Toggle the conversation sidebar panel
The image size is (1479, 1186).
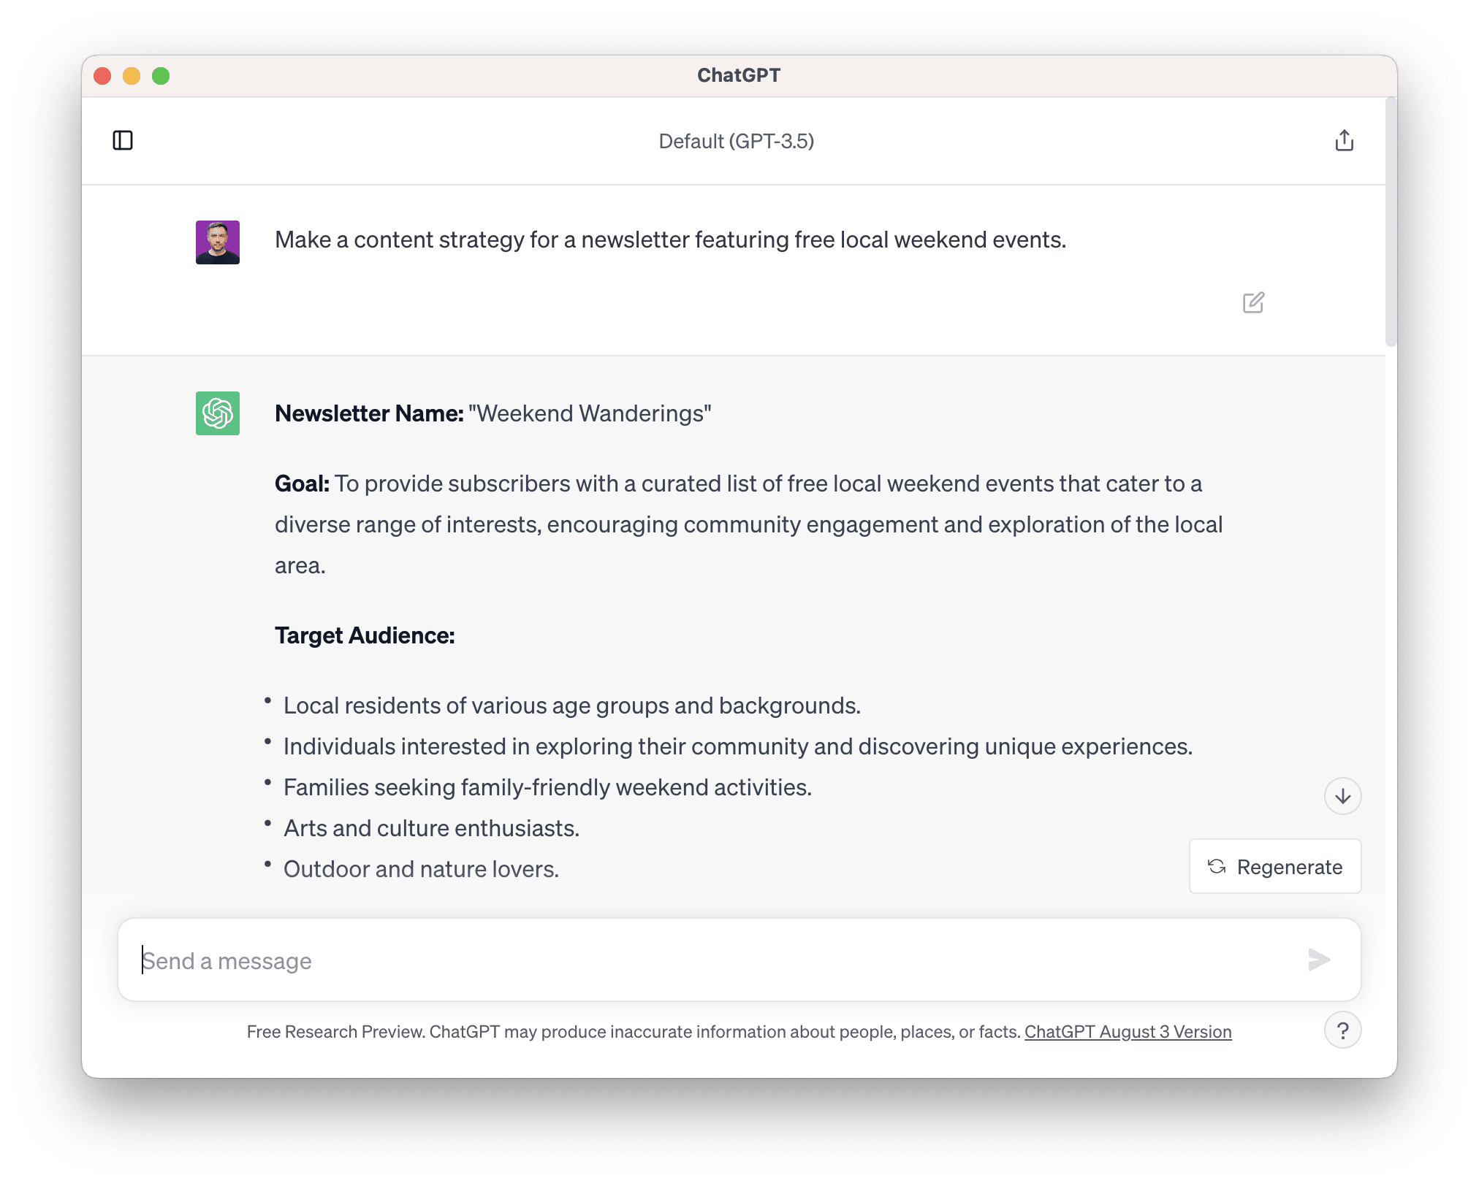coord(123,140)
